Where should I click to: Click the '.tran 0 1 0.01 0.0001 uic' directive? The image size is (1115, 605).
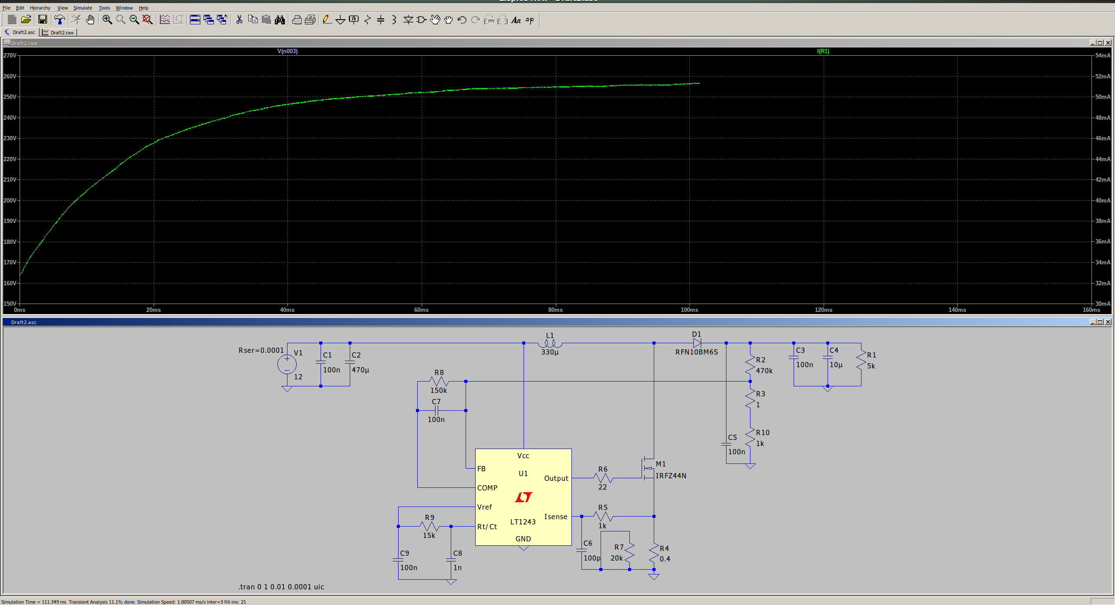(281, 587)
